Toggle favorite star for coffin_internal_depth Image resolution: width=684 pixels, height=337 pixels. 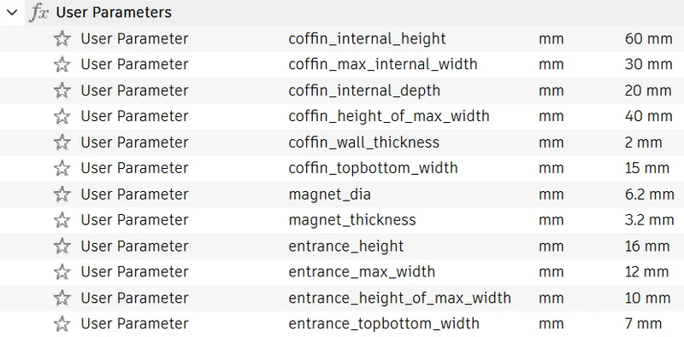coord(62,90)
